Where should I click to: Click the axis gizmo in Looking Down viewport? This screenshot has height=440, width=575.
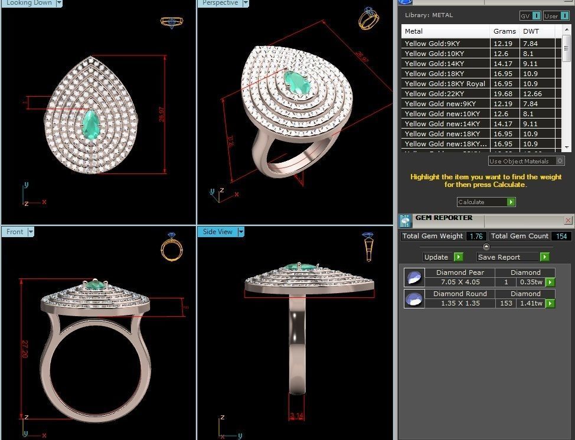tap(34, 194)
